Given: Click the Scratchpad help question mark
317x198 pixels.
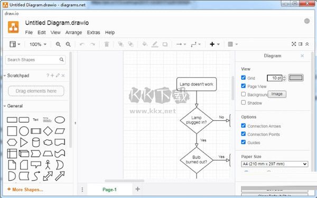Looking at the screenshot, I should click(x=48, y=76).
